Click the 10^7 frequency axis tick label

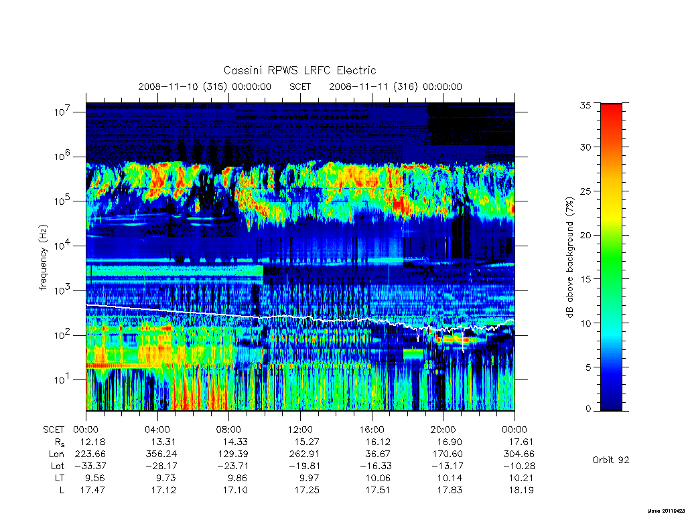tap(63, 112)
